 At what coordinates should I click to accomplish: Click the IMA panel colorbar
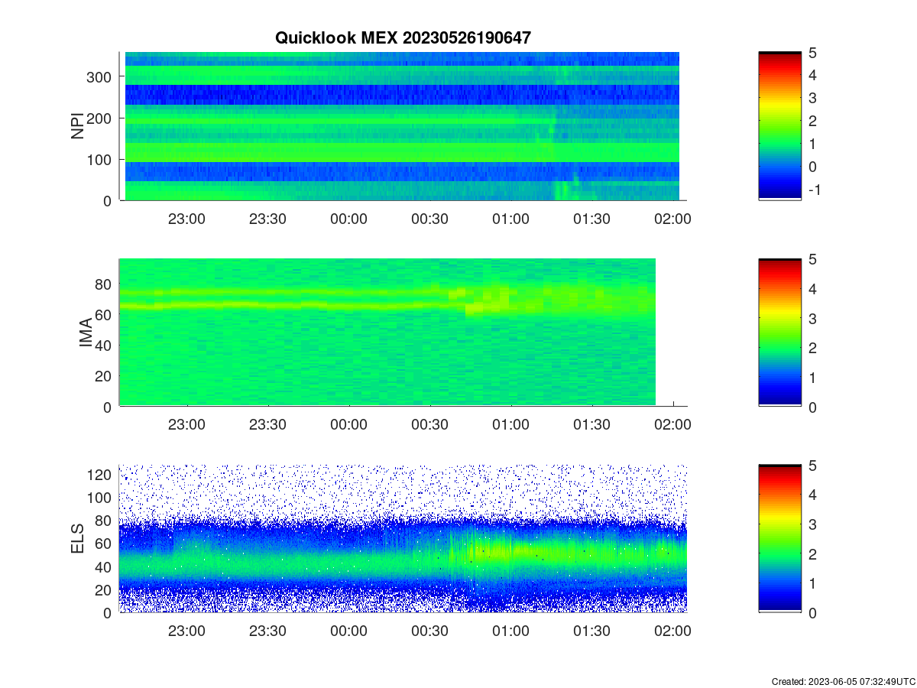(779, 333)
